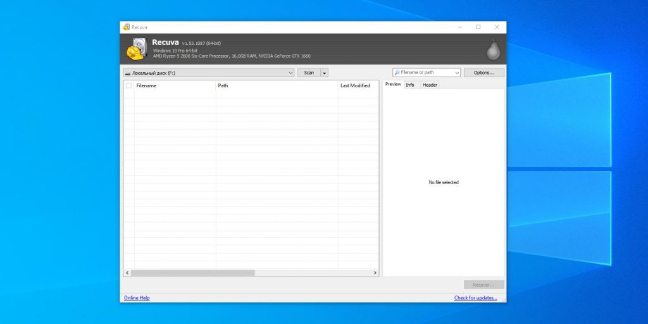Click the small Recuva icon in title bar
Image resolution: width=648 pixels, height=324 pixels.
click(127, 27)
